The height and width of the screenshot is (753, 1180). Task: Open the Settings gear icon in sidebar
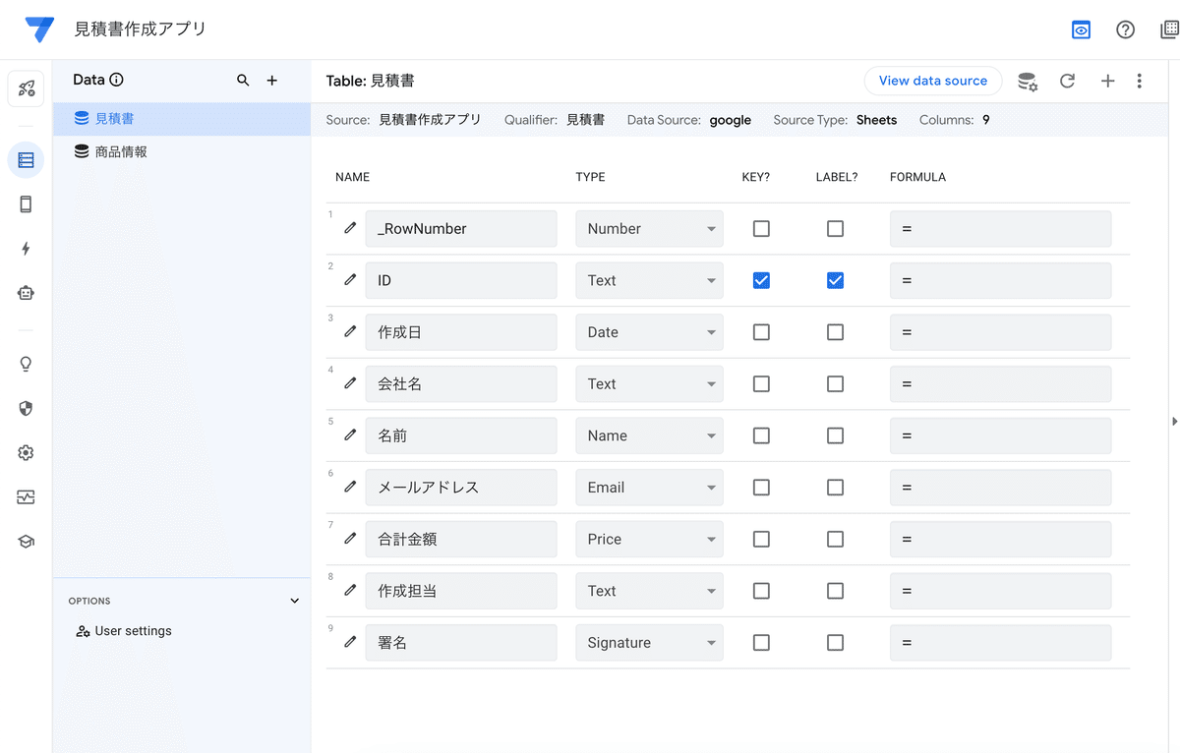point(26,452)
